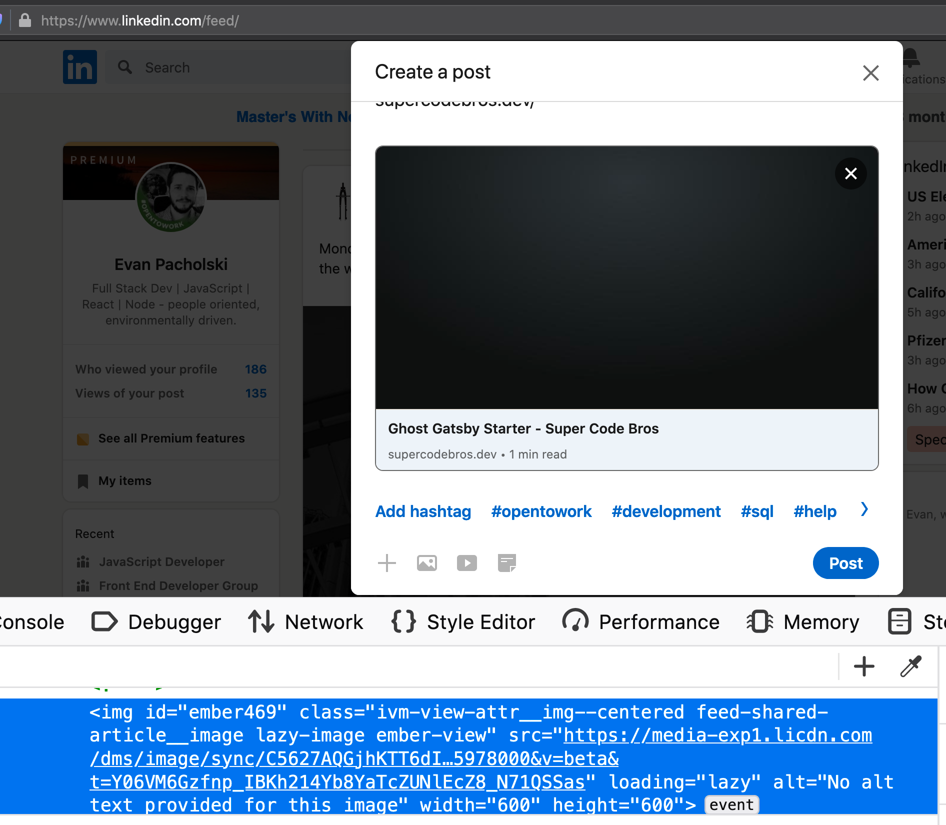Click the post view count 135
Image resolution: width=946 pixels, height=825 pixels.
pyautogui.click(x=255, y=393)
